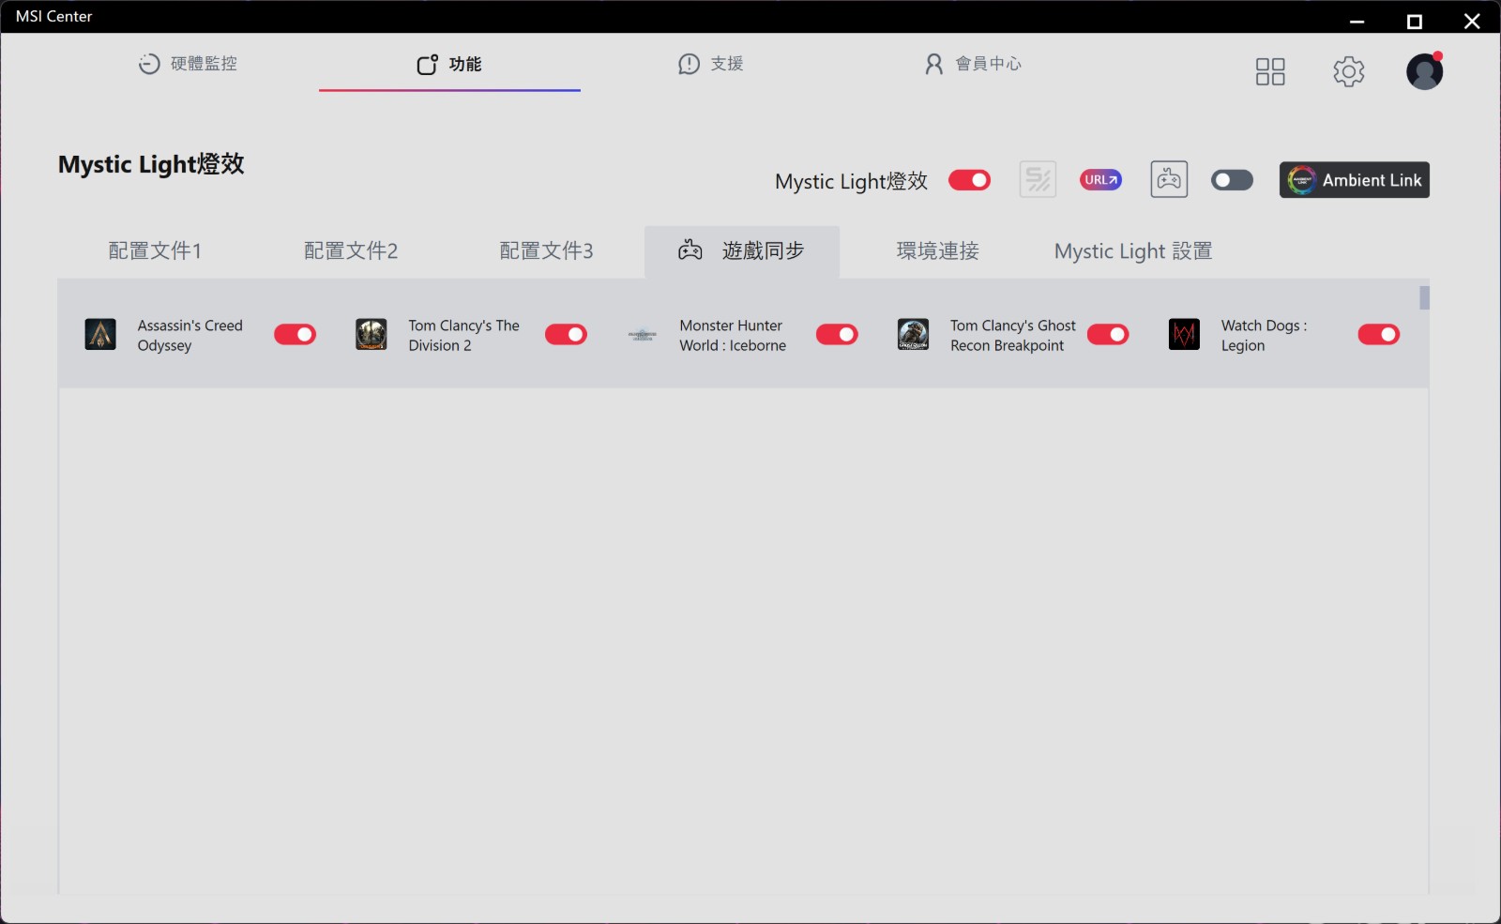1501x924 pixels.
Task: Click the URL link badge icon
Action: (x=1100, y=180)
